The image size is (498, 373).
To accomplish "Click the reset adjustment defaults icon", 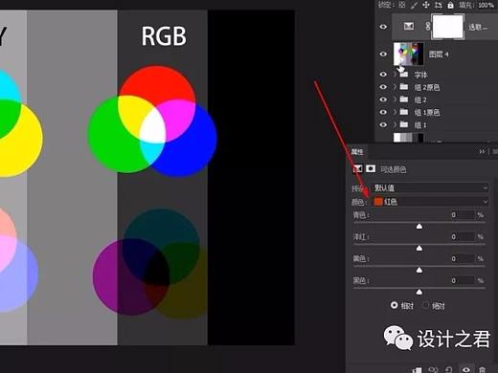I will [449, 370].
